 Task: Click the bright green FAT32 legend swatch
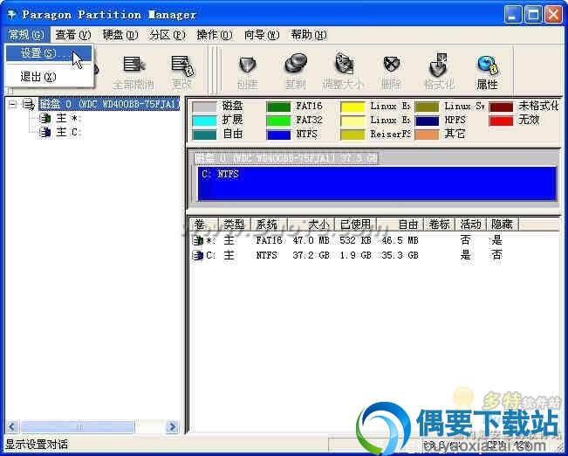pos(278,121)
